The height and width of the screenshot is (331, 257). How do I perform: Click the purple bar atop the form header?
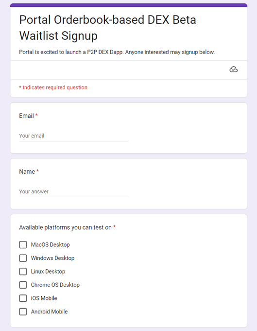128,5
